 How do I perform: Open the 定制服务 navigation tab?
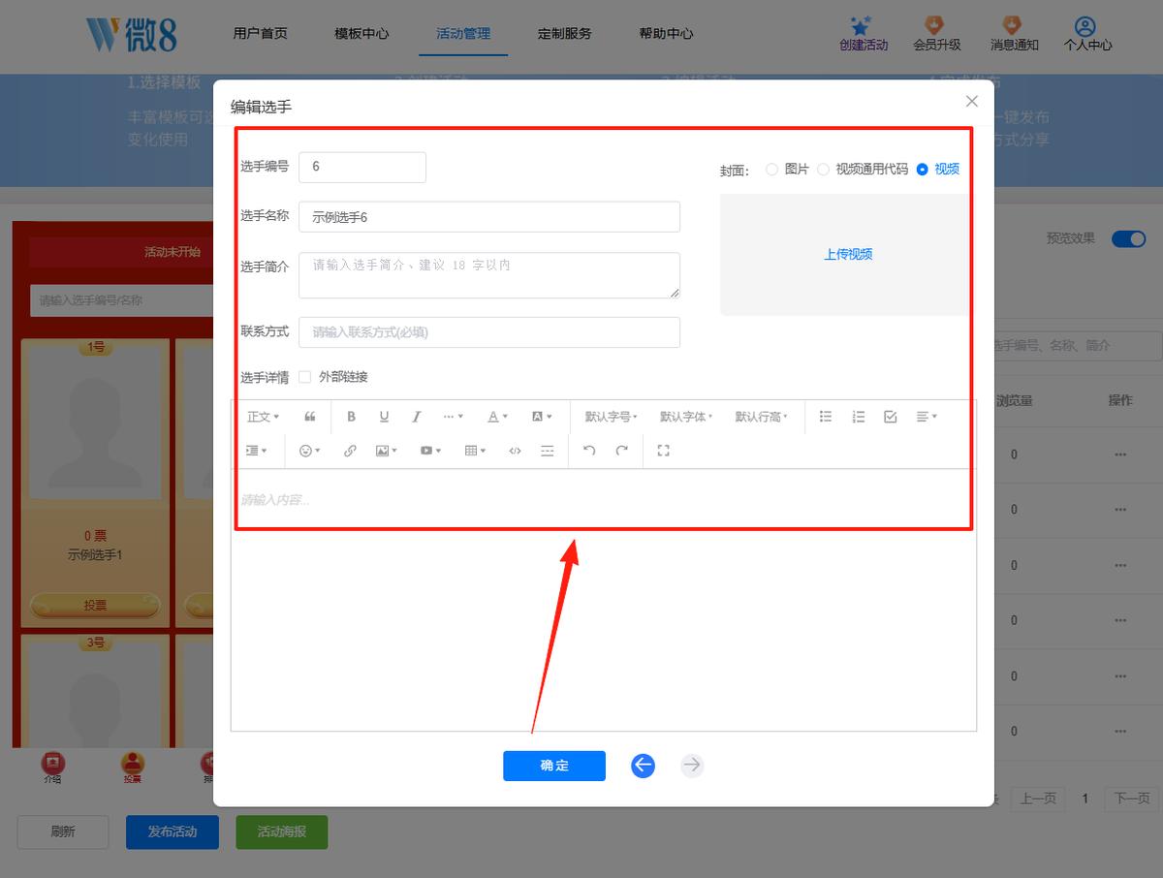[565, 33]
